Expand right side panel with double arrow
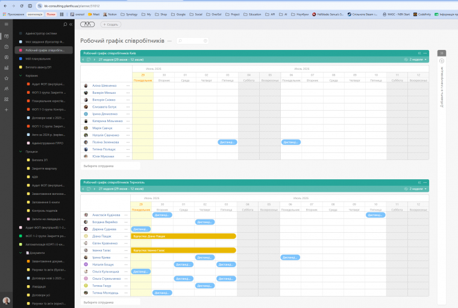 (442, 53)
